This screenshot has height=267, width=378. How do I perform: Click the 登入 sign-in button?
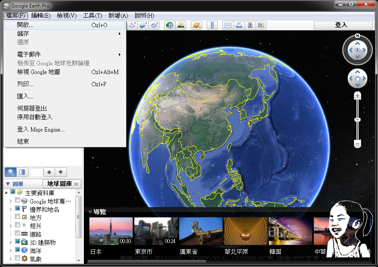pyautogui.click(x=343, y=25)
